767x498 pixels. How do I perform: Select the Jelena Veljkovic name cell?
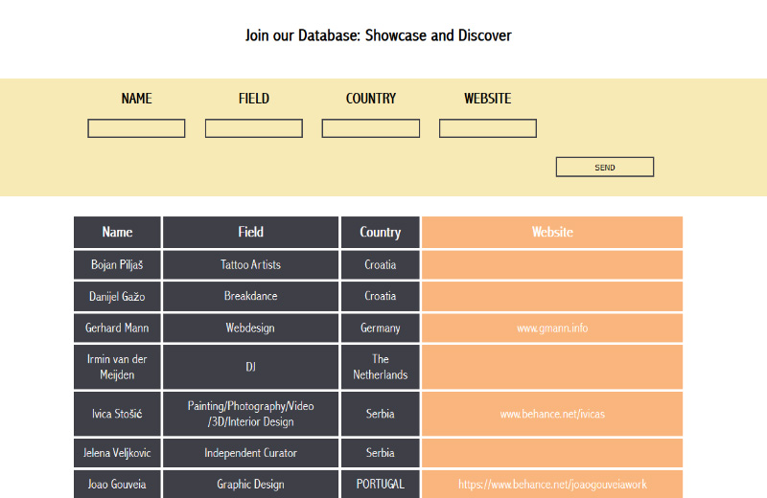(117, 453)
